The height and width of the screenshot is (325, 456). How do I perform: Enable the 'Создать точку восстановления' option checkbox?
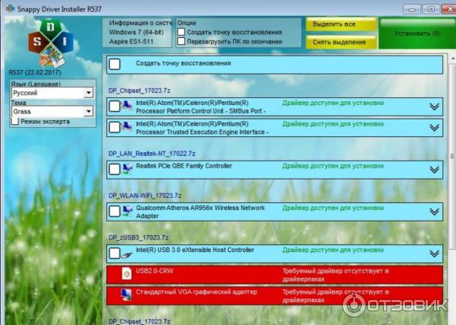181,33
